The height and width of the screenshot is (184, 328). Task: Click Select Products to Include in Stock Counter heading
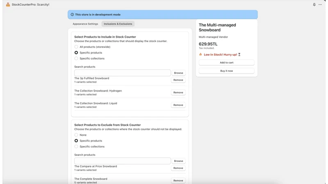click(105, 37)
